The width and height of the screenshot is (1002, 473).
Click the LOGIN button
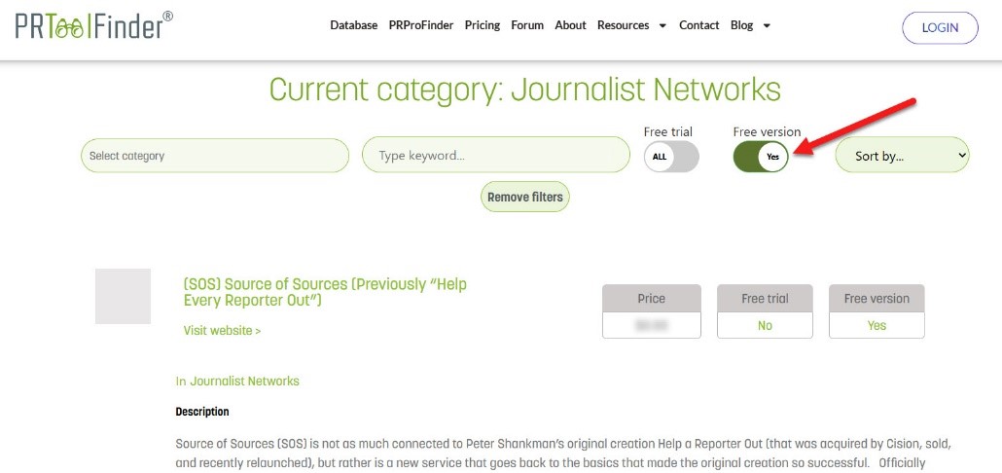coord(940,27)
